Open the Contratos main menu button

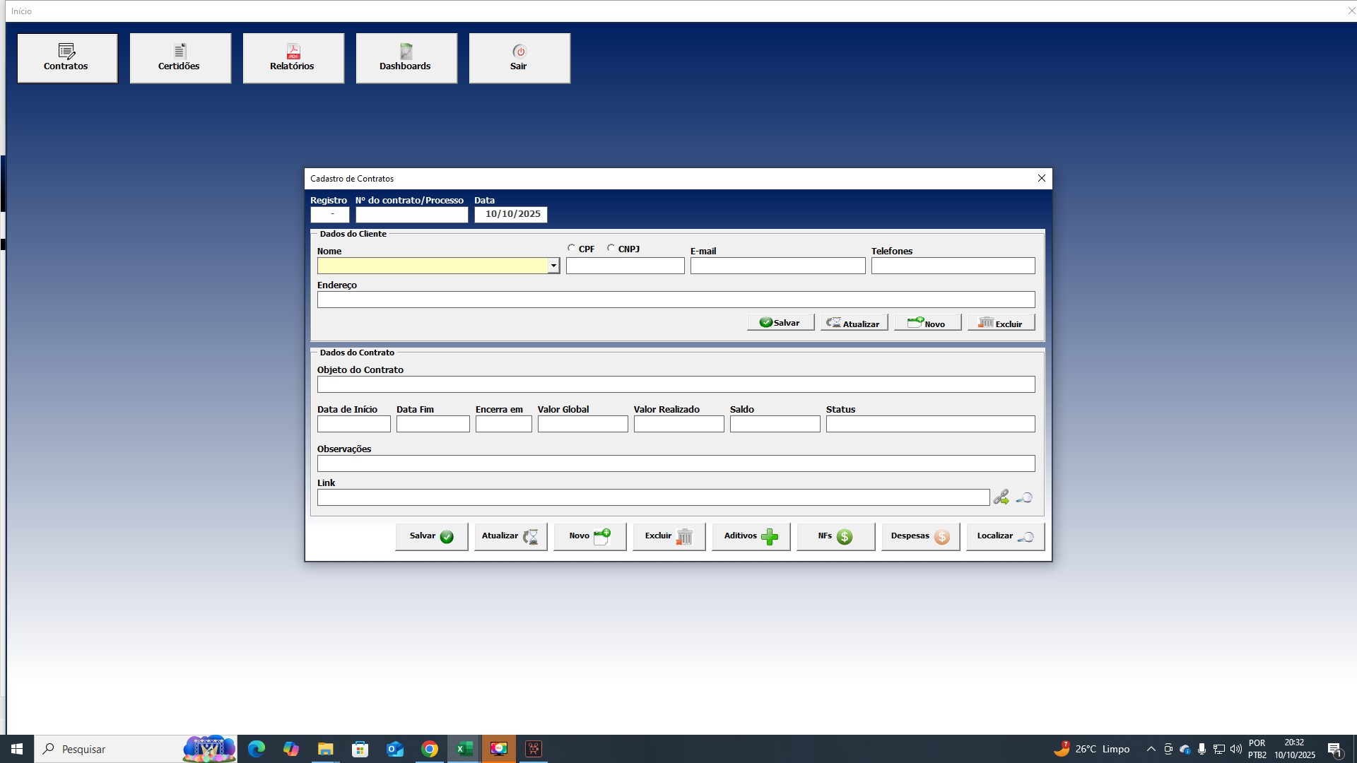click(67, 58)
